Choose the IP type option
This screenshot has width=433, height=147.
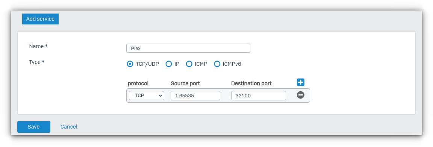(x=168, y=64)
